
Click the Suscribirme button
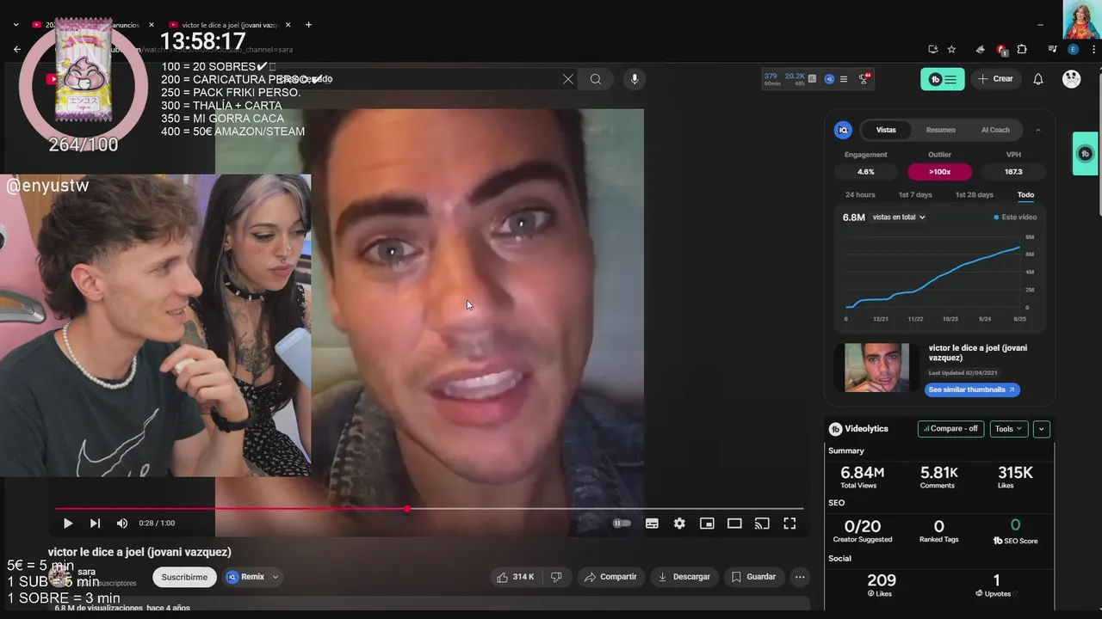(184, 577)
